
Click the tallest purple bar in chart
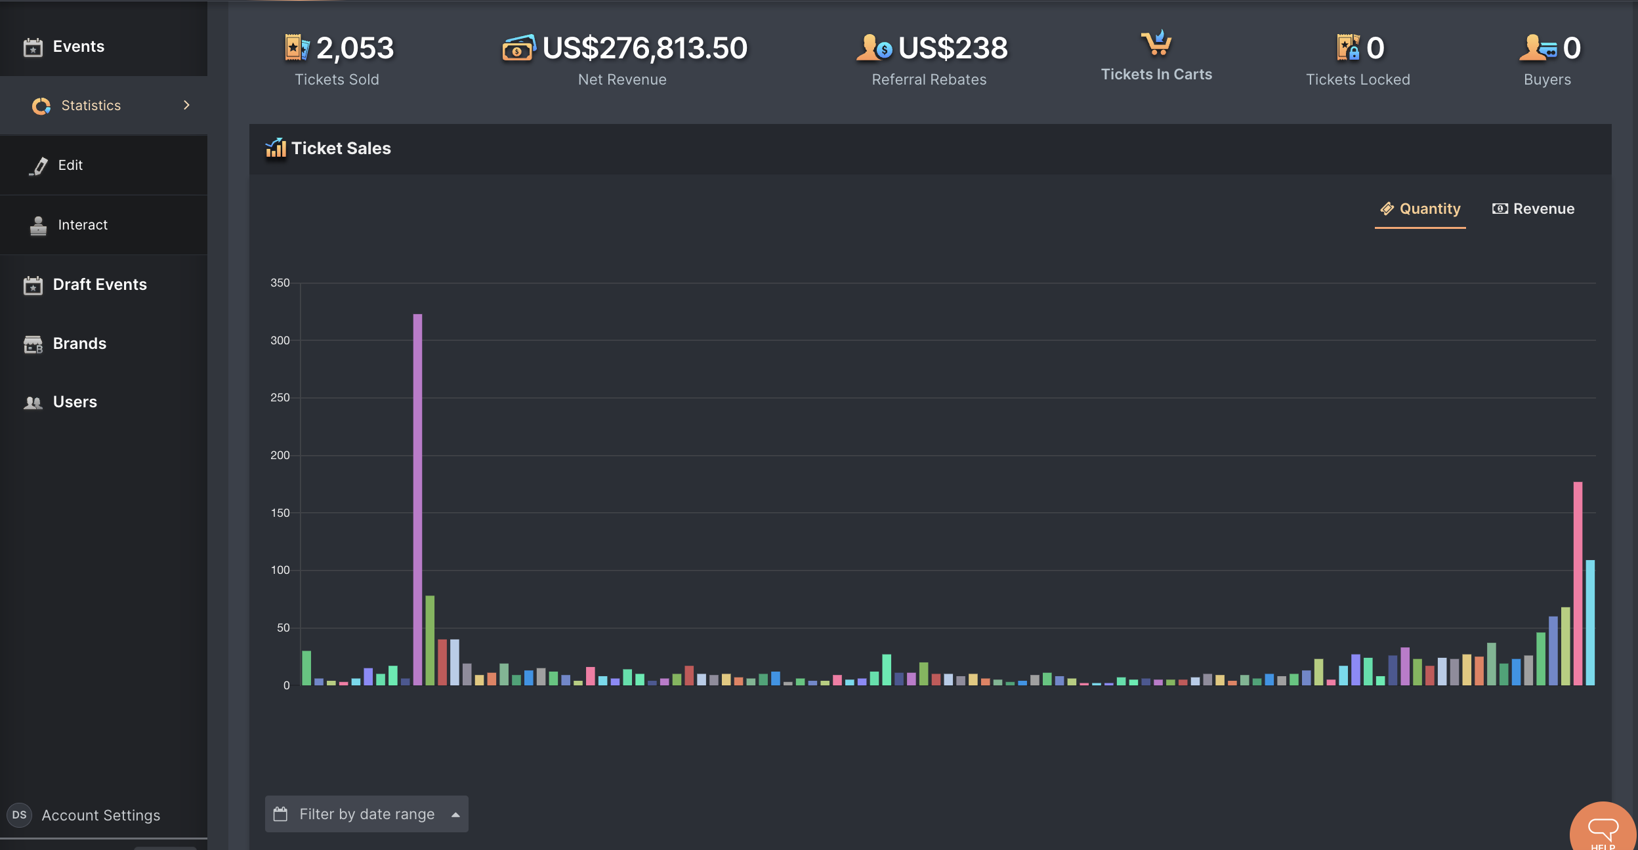click(417, 500)
